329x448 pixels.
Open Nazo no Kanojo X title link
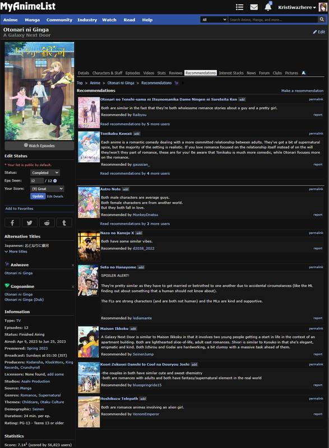pos(117,233)
